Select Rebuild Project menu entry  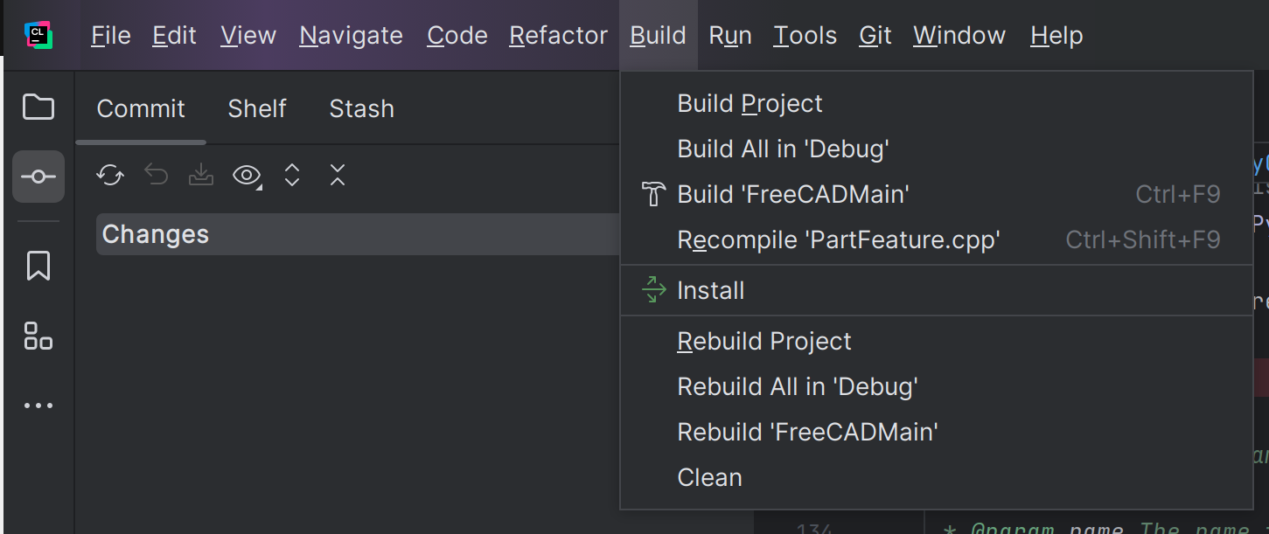coord(764,341)
